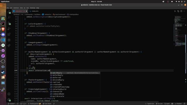The width and height of the screenshot is (187, 105).
Task: Open the View menu
Action: [x=21, y=8]
